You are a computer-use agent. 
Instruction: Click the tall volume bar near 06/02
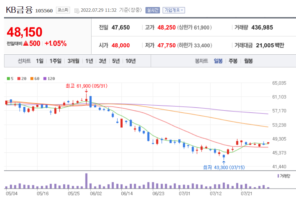point(86,181)
